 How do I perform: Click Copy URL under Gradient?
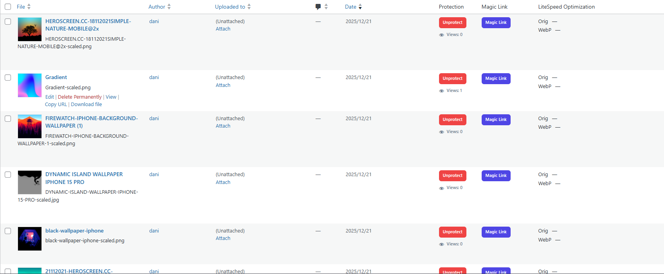pos(56,104)
